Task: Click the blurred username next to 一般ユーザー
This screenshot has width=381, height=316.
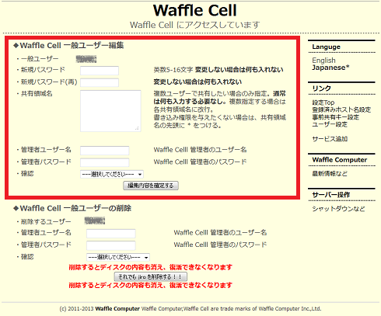Action: coord(86,59)
